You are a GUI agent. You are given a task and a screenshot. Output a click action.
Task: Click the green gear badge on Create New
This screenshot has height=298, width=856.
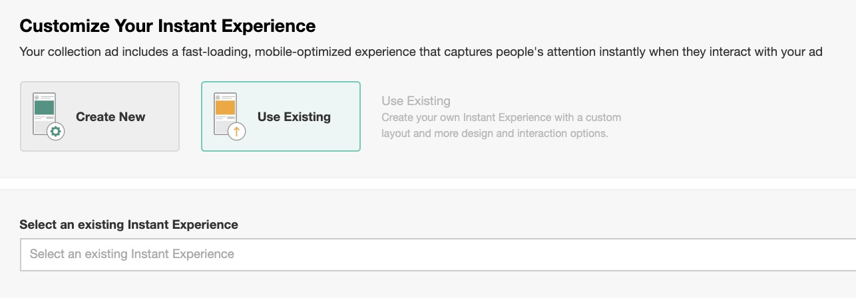[x=56, y=132]
